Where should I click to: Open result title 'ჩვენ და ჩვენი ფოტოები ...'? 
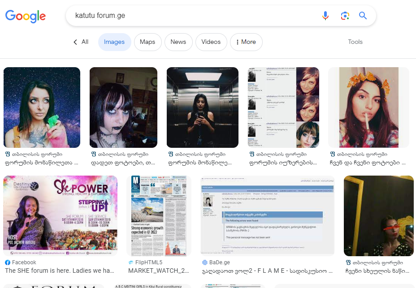coord(368,163)
